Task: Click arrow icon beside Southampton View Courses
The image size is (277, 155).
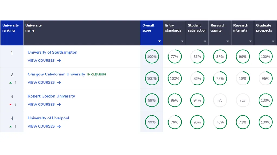Action: (59, 61)
